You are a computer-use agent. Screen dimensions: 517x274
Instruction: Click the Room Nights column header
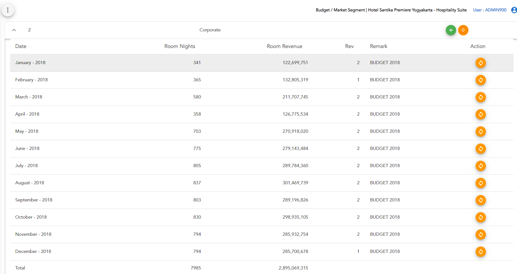tap(180, 46)
